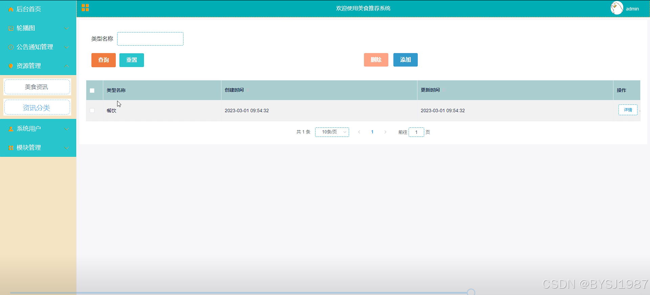Click the 资源管理 icon in sidebar
The width and height of the screenshot is (650, 295).
pyautogui.click(x=11, y=66)
